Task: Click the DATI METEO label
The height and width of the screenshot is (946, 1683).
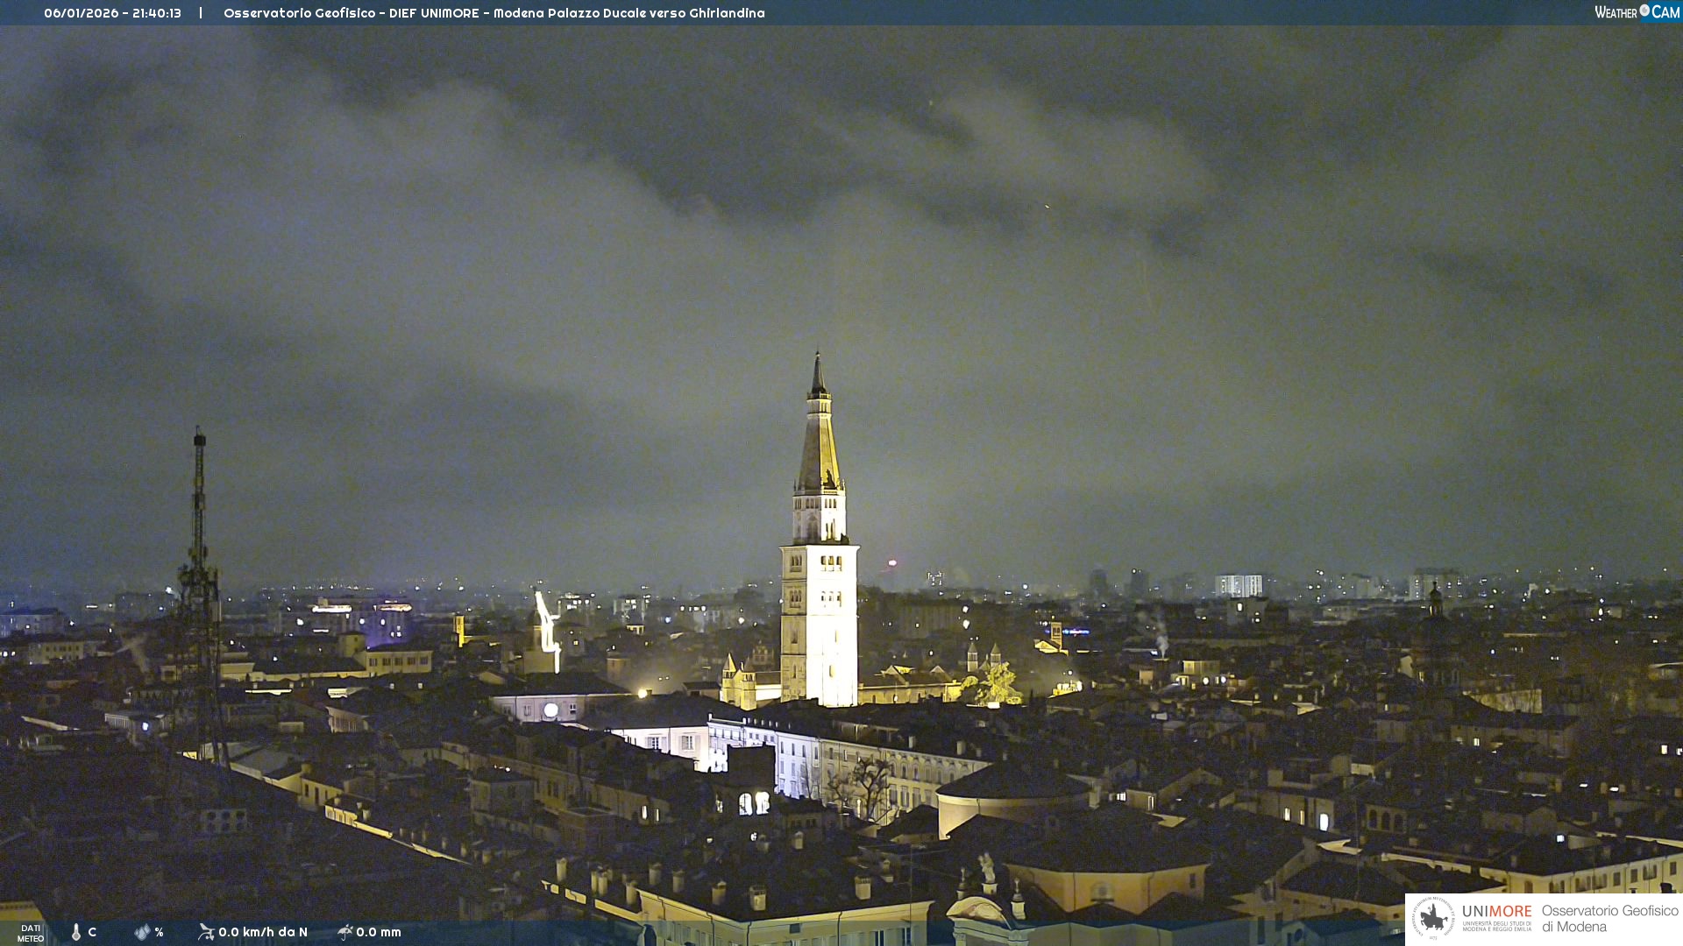Action: [31, 933]
